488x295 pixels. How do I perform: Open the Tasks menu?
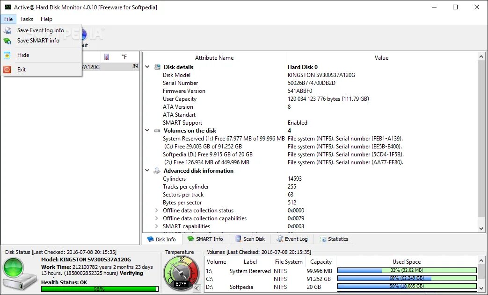pos(27,19)
